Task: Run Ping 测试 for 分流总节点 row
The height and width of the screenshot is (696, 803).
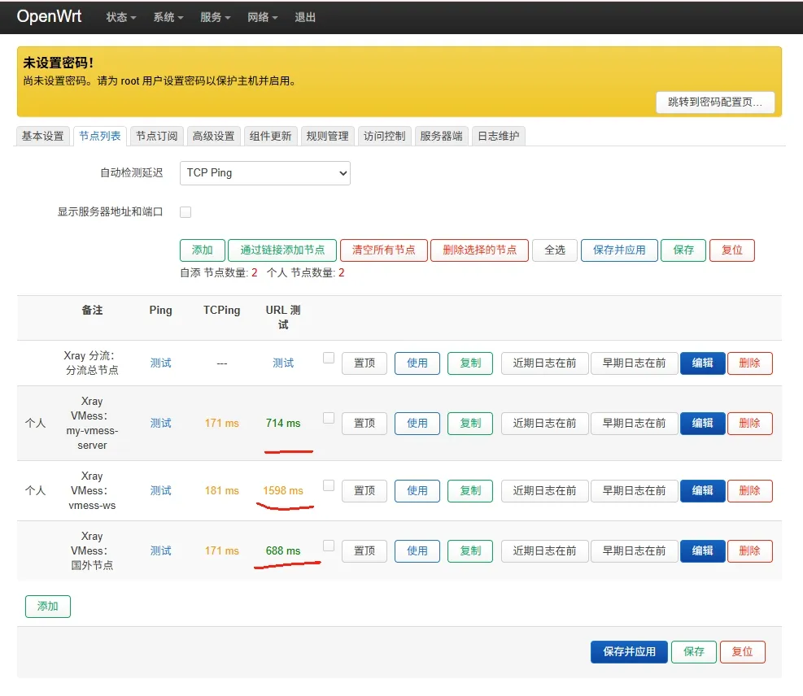Action: click(x=160, y=363)
